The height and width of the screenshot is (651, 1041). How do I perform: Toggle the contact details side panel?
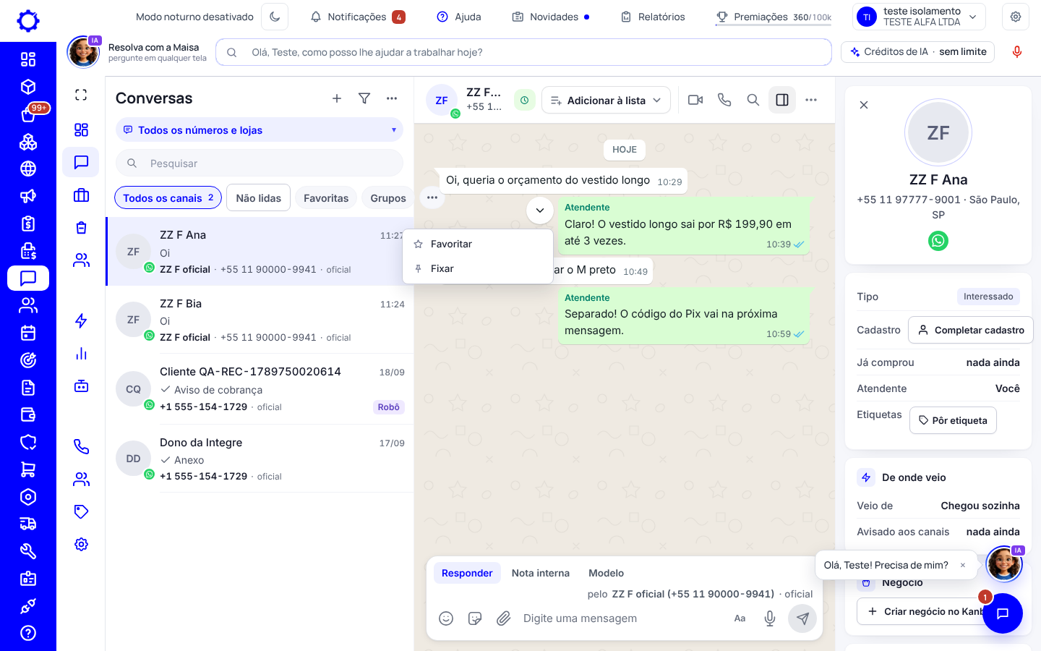pos(782,100)
